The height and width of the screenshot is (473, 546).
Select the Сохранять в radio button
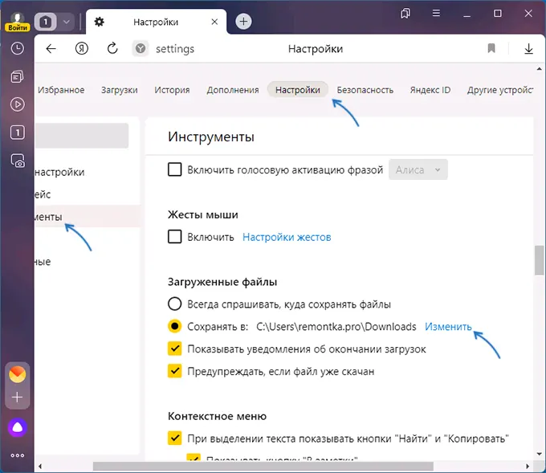[x=174, y=326]
